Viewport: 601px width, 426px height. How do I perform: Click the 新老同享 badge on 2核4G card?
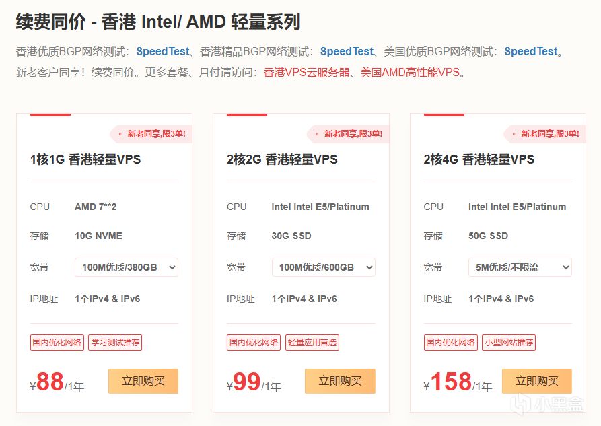[549, 134]
